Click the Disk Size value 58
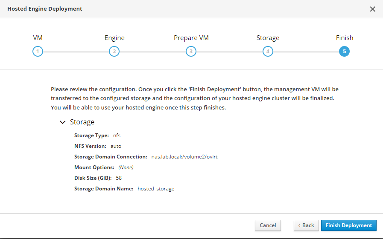 pyautogui.click(x=119, y=178)
